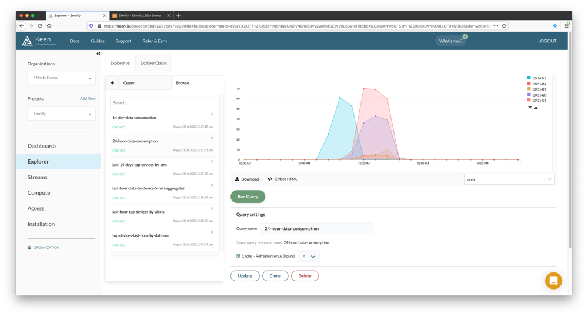Click the Clone button
The height and width of the screenshot is (316, 588).
[x=275, y=276]
